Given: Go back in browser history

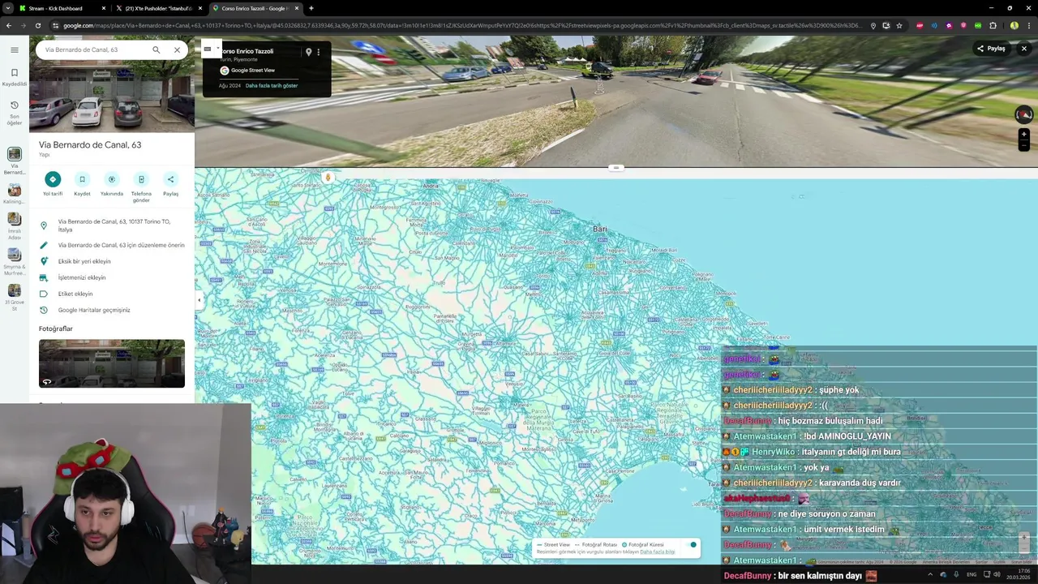Looking at the screenshot, I should [x=9, y=25].
